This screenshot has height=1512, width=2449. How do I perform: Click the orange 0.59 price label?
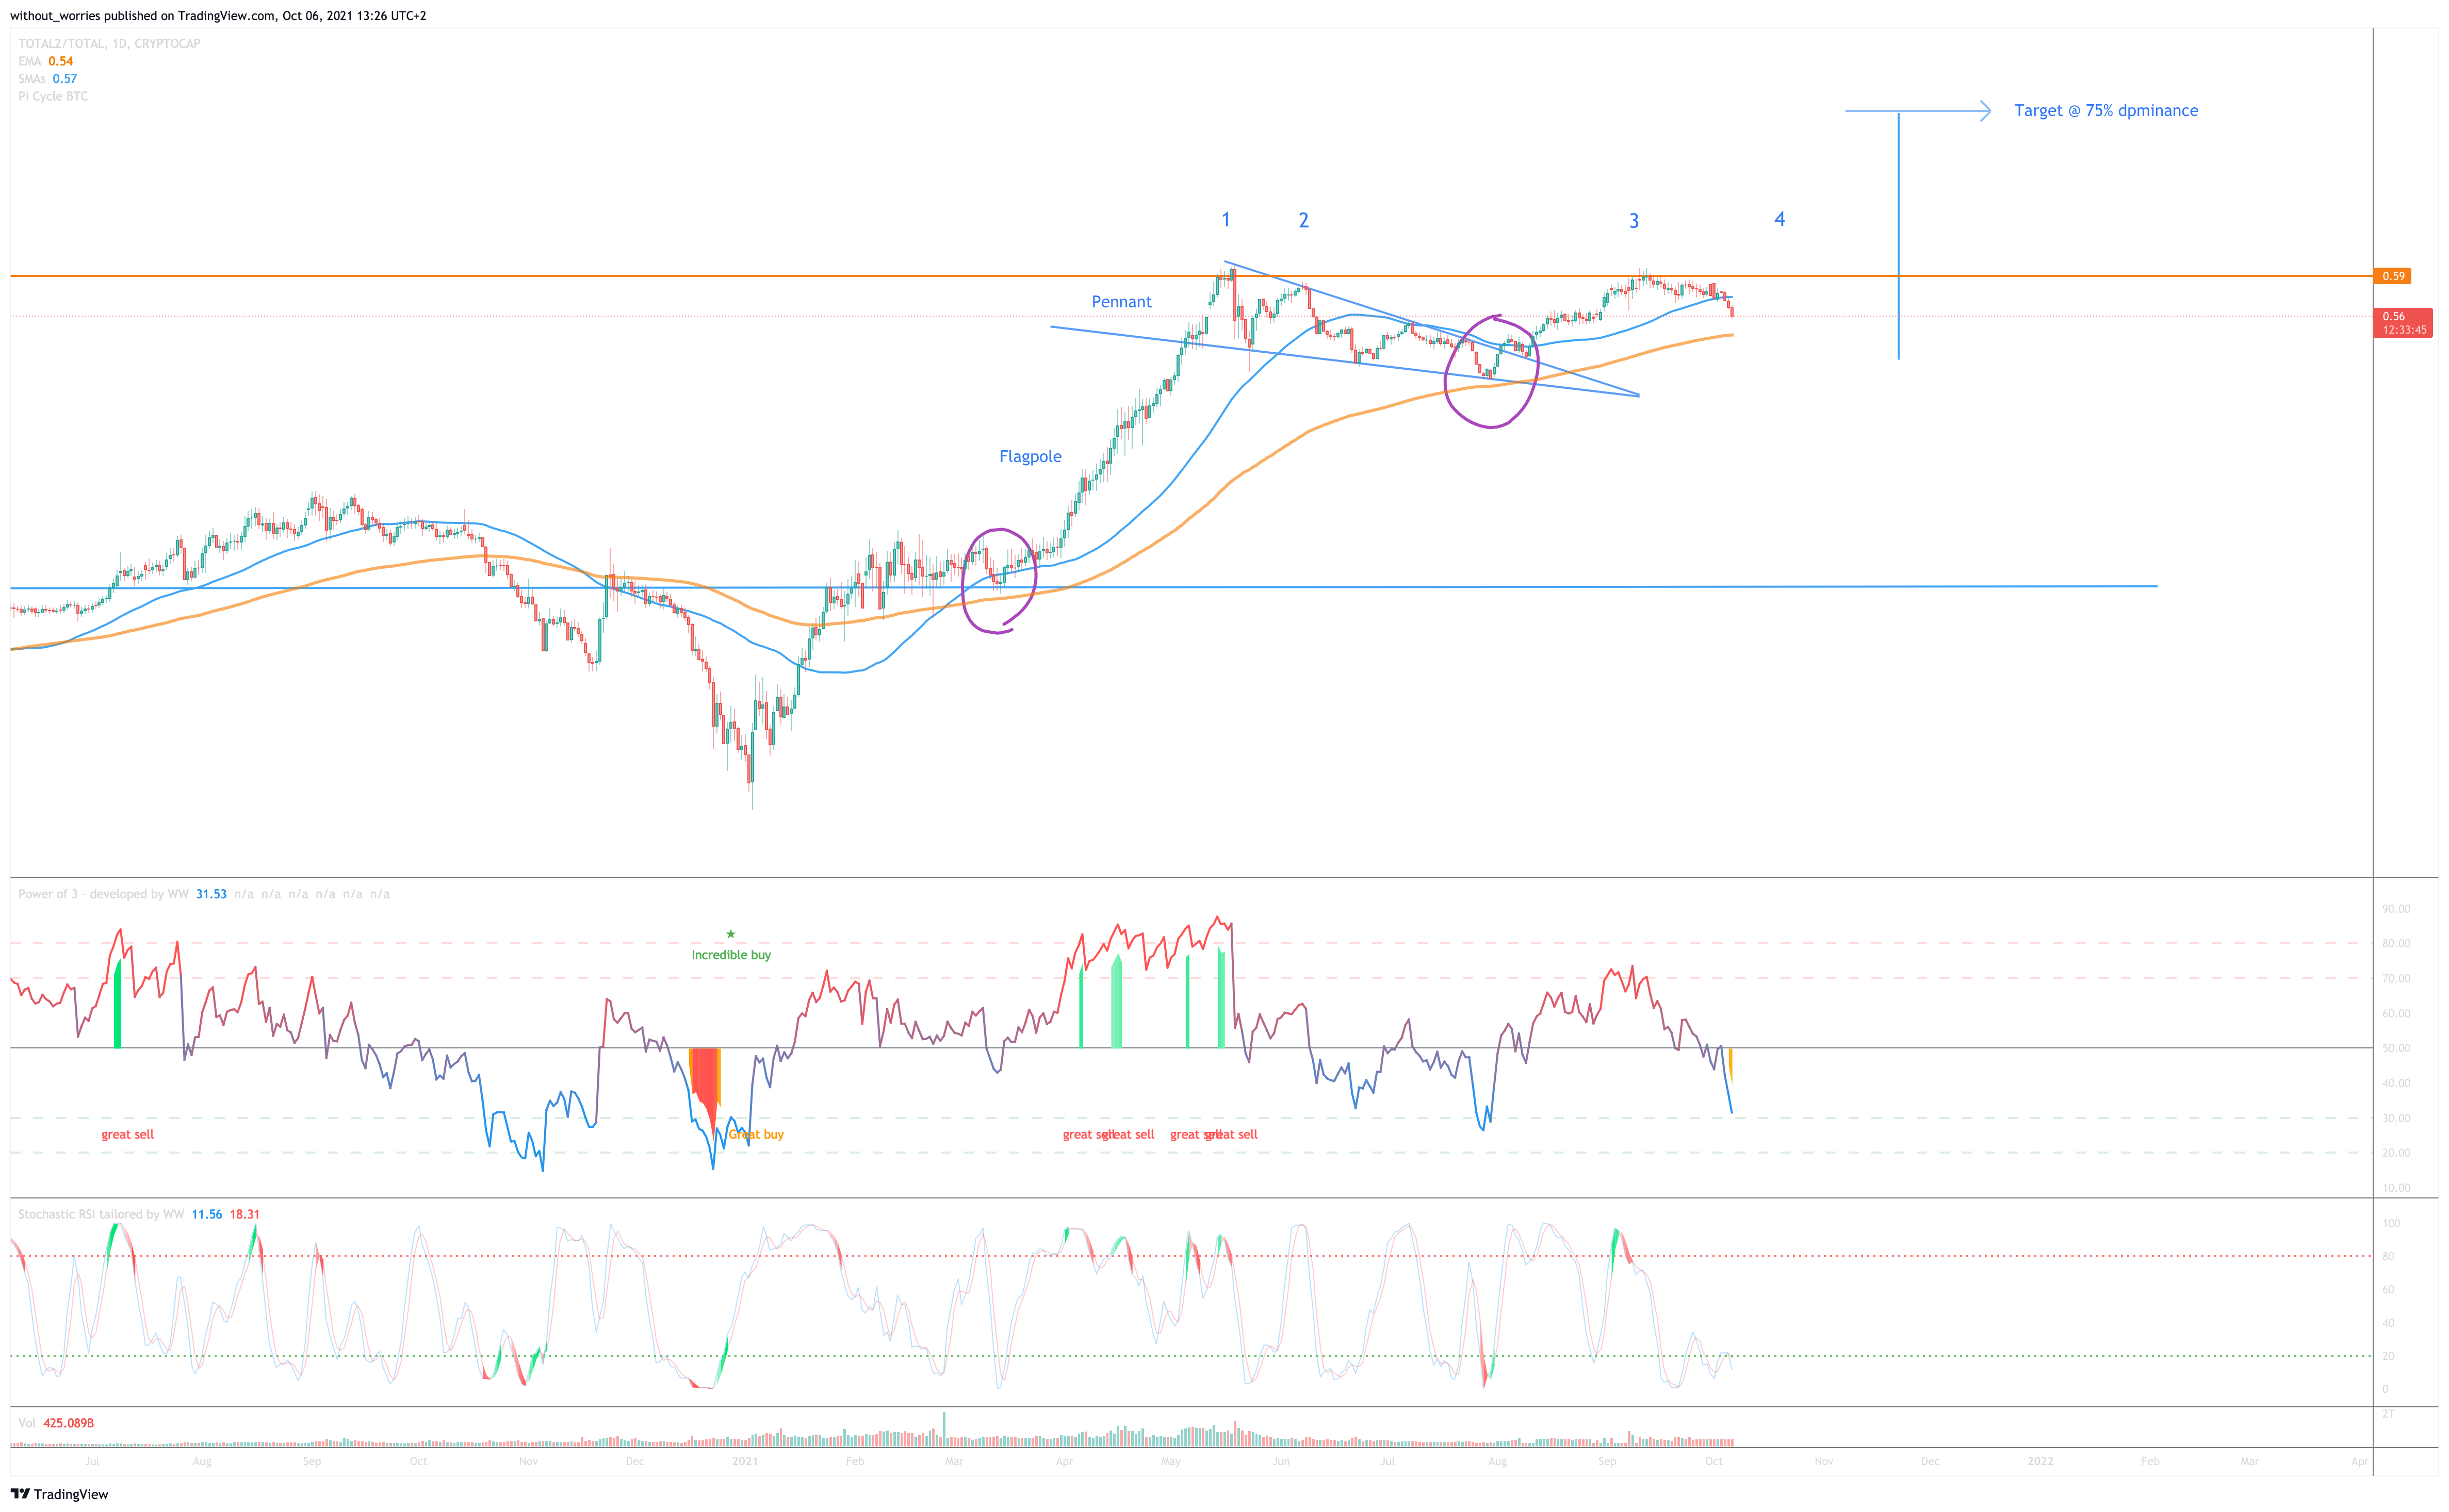tap(2392, 276)
